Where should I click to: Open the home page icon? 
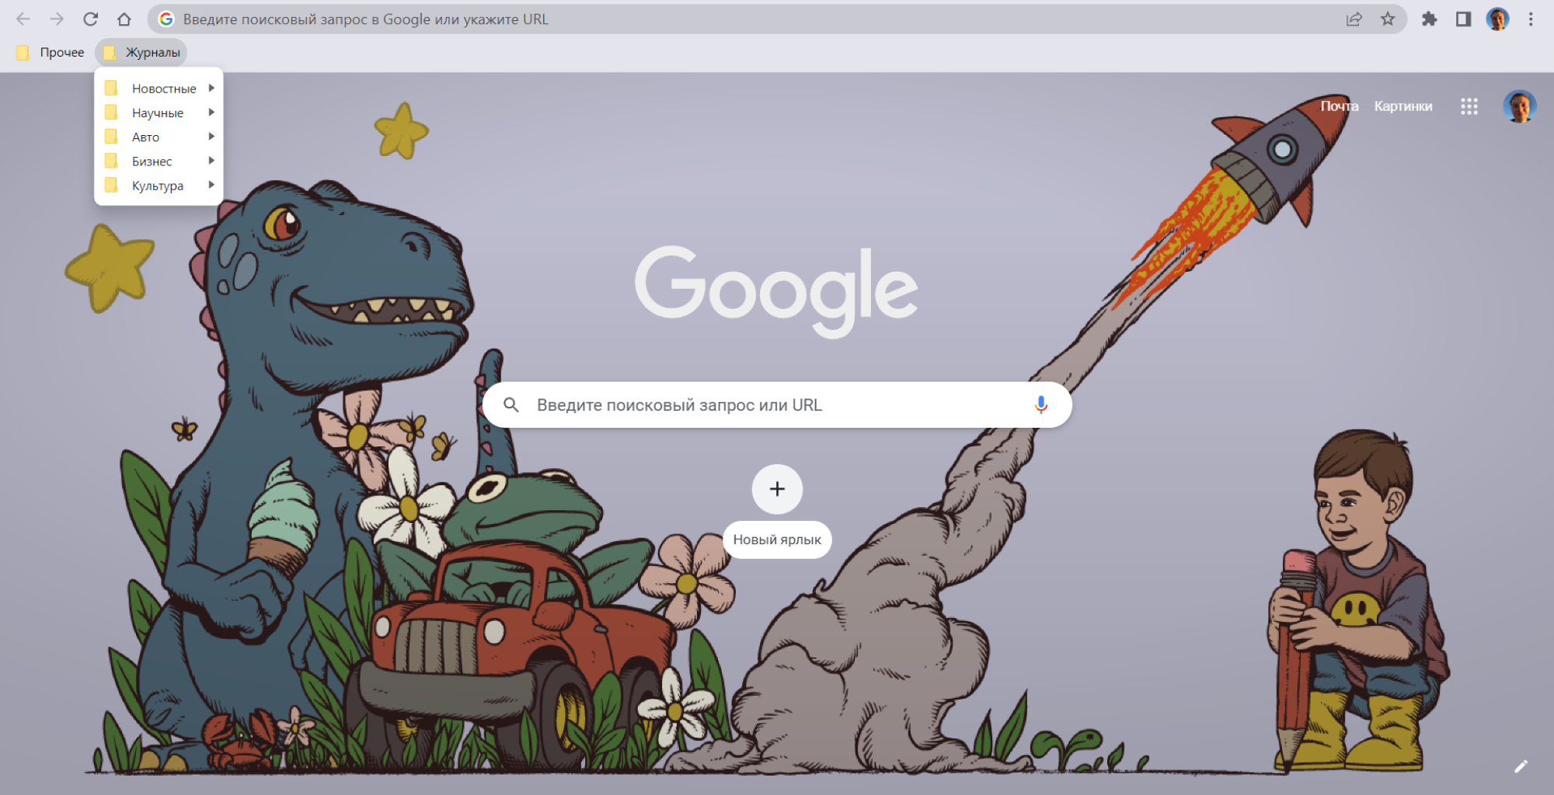click(x=124, y=19)
